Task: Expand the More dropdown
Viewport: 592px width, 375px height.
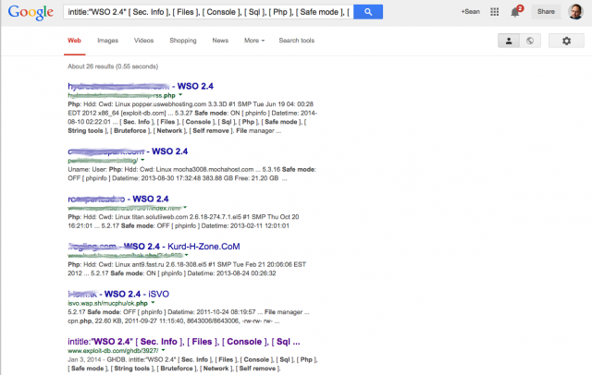Action: 254,41
